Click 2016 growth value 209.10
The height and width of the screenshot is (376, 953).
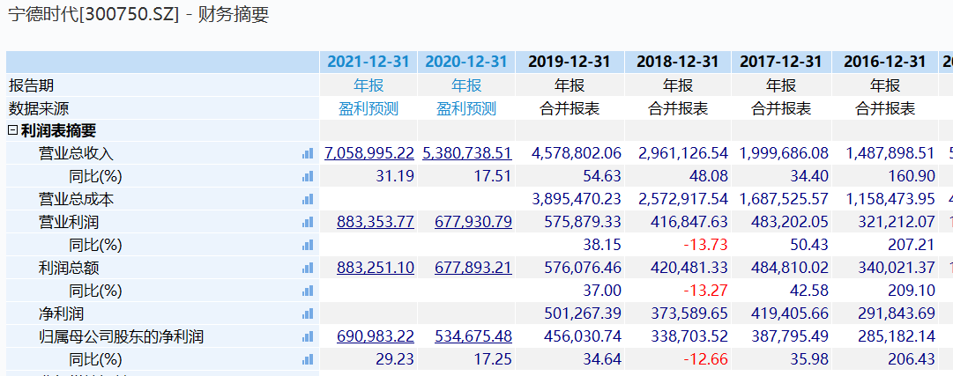pyautogui.click(x=911, y=291)
